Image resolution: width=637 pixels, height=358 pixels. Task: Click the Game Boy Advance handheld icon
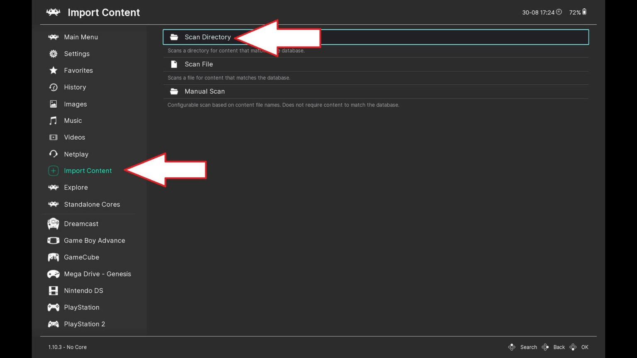pyautogui.click(x=53, y=240)
